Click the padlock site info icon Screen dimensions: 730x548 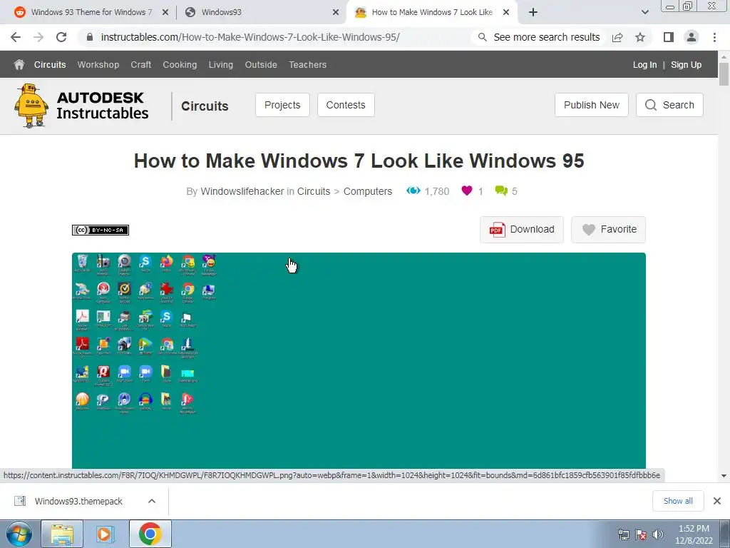pos(90,37)
